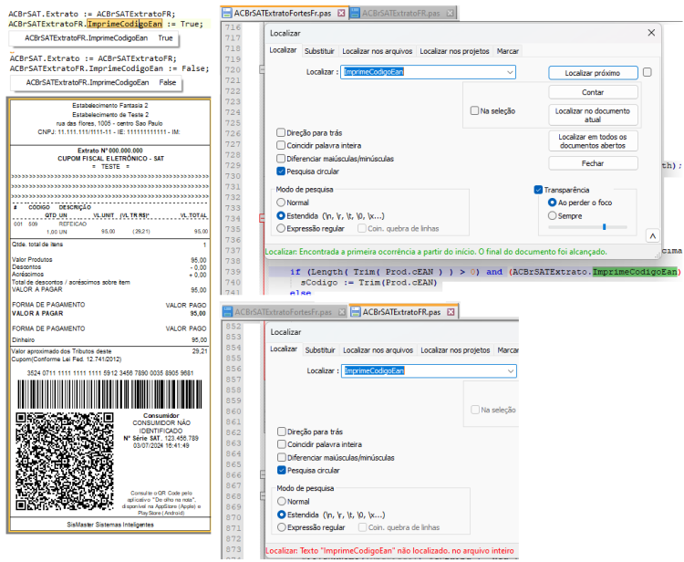
Task: Click line number 739 in the upper editor gutter
Action: click(x=233, y=272)
